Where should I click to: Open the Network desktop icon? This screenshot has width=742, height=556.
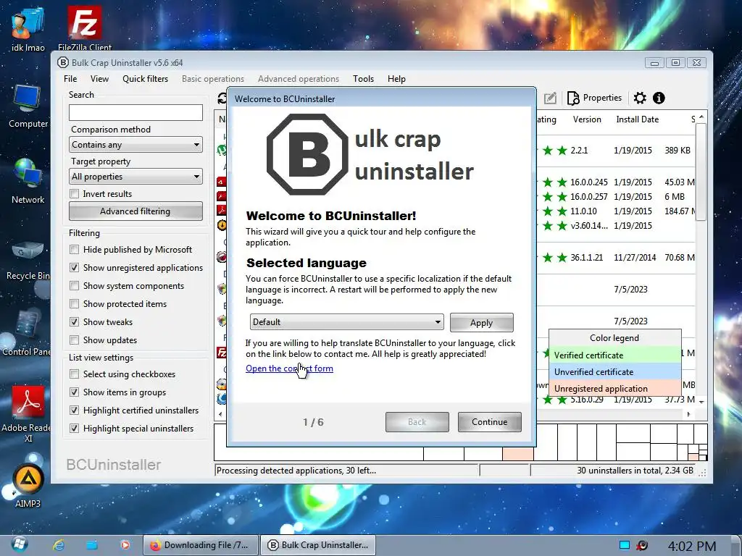click(x=28, y=181)
